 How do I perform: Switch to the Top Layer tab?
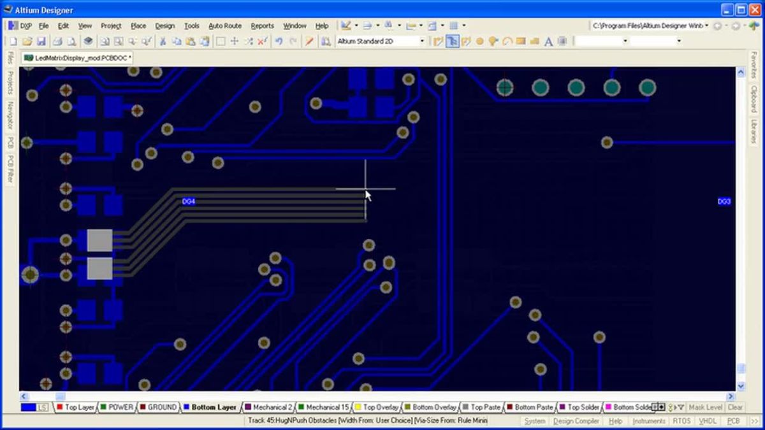78,407
